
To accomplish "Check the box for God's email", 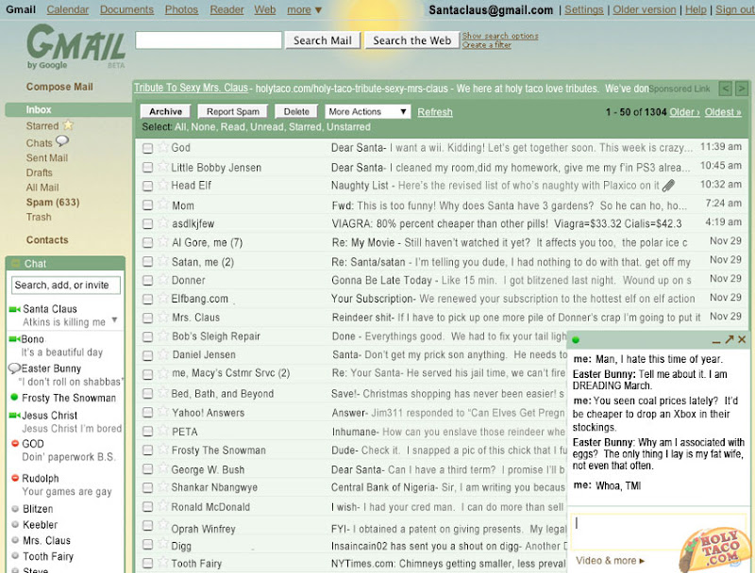I will pos(148,148).
